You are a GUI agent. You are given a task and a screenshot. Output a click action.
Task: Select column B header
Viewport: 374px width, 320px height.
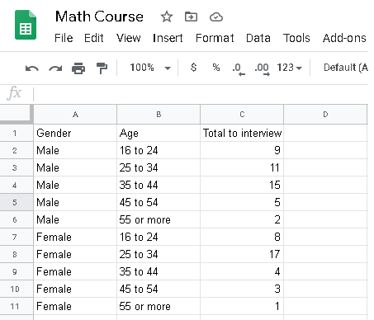pyautogui.click(x=159, y=115)
